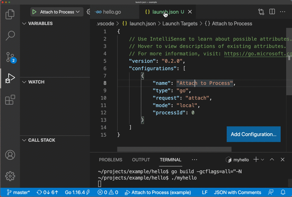The image size is (292, 197).
Task: Open the go.microsoft.com link in comment
Action: [258, 54]
